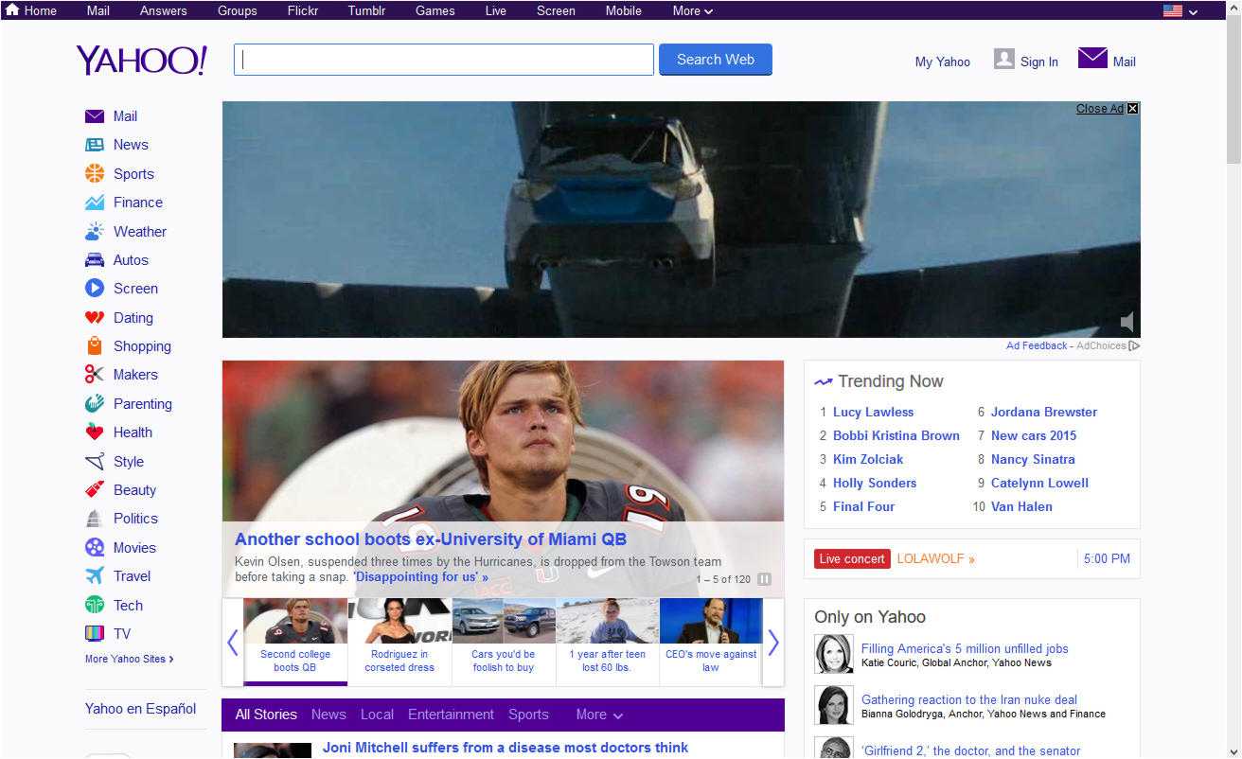The image size is (1242, 759).
Task: Open the Tech icon in sidebar
Action: (95, 605)
